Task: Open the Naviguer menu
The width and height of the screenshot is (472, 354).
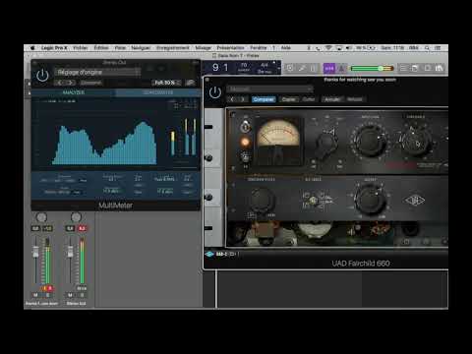Action: pyautogui.click(x=141, y=48)
